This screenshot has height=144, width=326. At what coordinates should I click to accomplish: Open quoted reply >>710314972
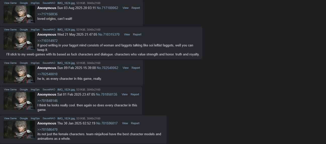pyautogui.click(x=47, y=41)
